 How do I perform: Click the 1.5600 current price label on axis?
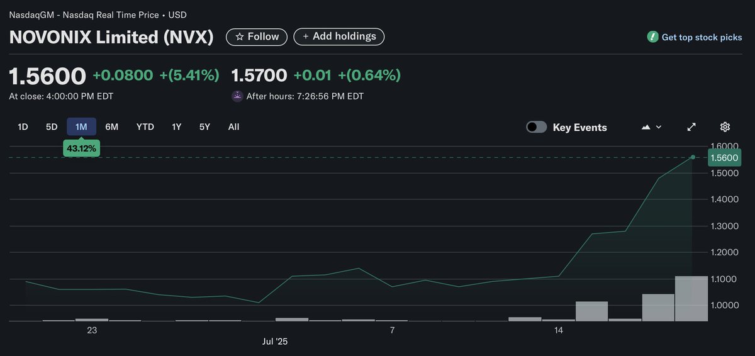click(x=725, y=157)
